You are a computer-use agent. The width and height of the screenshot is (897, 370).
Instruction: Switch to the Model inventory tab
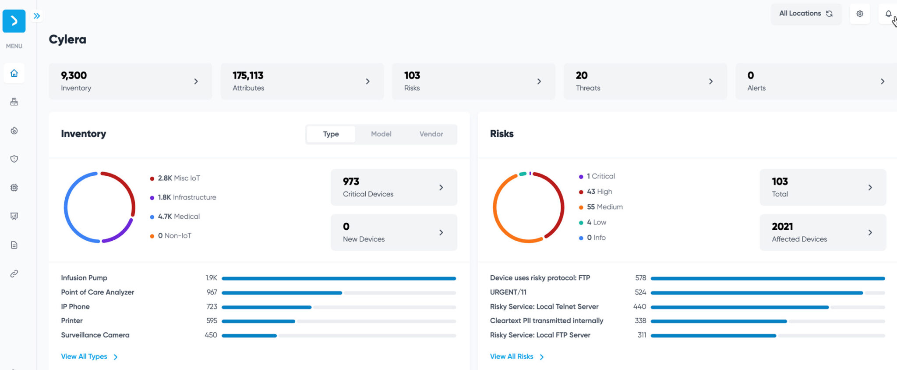click(381, 134)
